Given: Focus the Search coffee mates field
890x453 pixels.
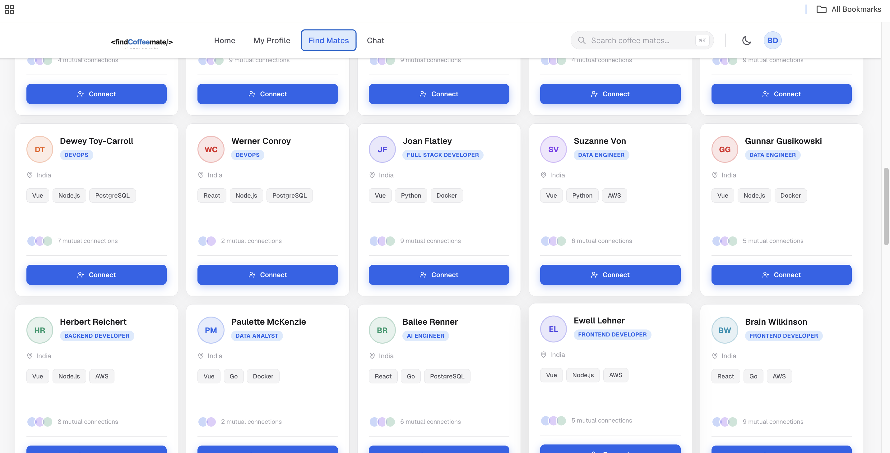Looking at the screenshot, I should (x=642, y=40).
